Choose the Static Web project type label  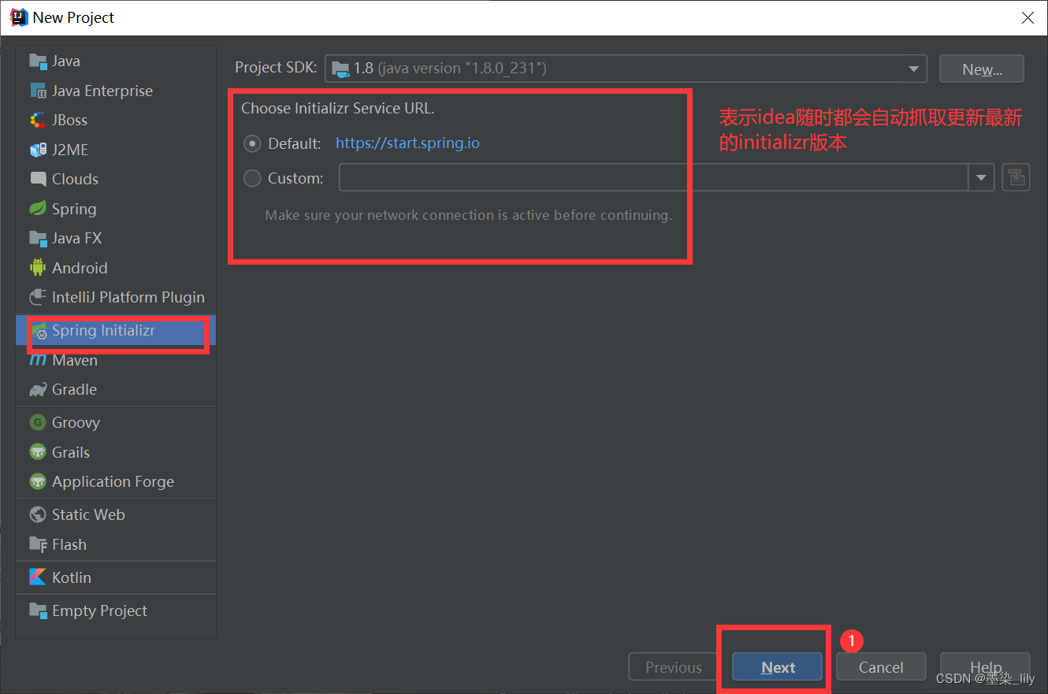point(88,515)
